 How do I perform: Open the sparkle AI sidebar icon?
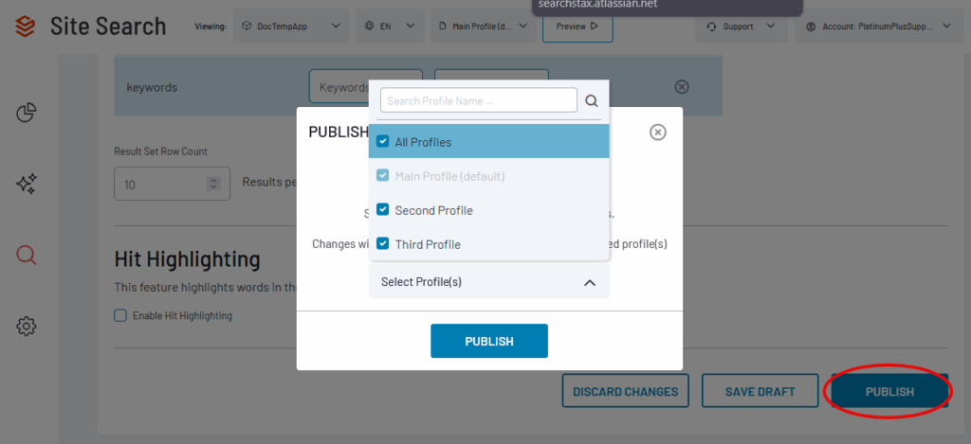(27, 184)
